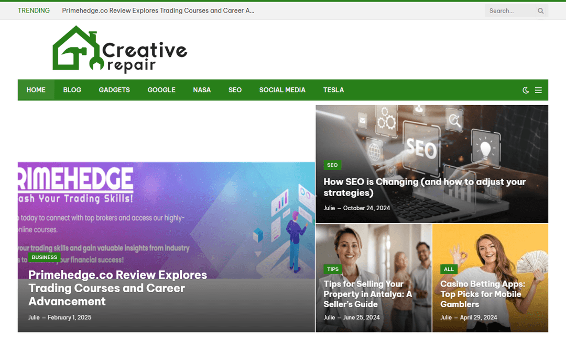566x353 pixels.
Task: Click the trending Primehedge.co headline
Action: click(x=158, y=10)
